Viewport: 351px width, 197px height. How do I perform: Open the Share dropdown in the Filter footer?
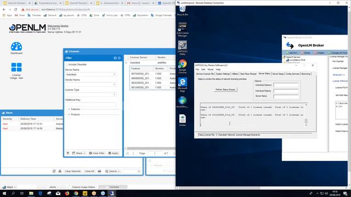coord(79,153)
